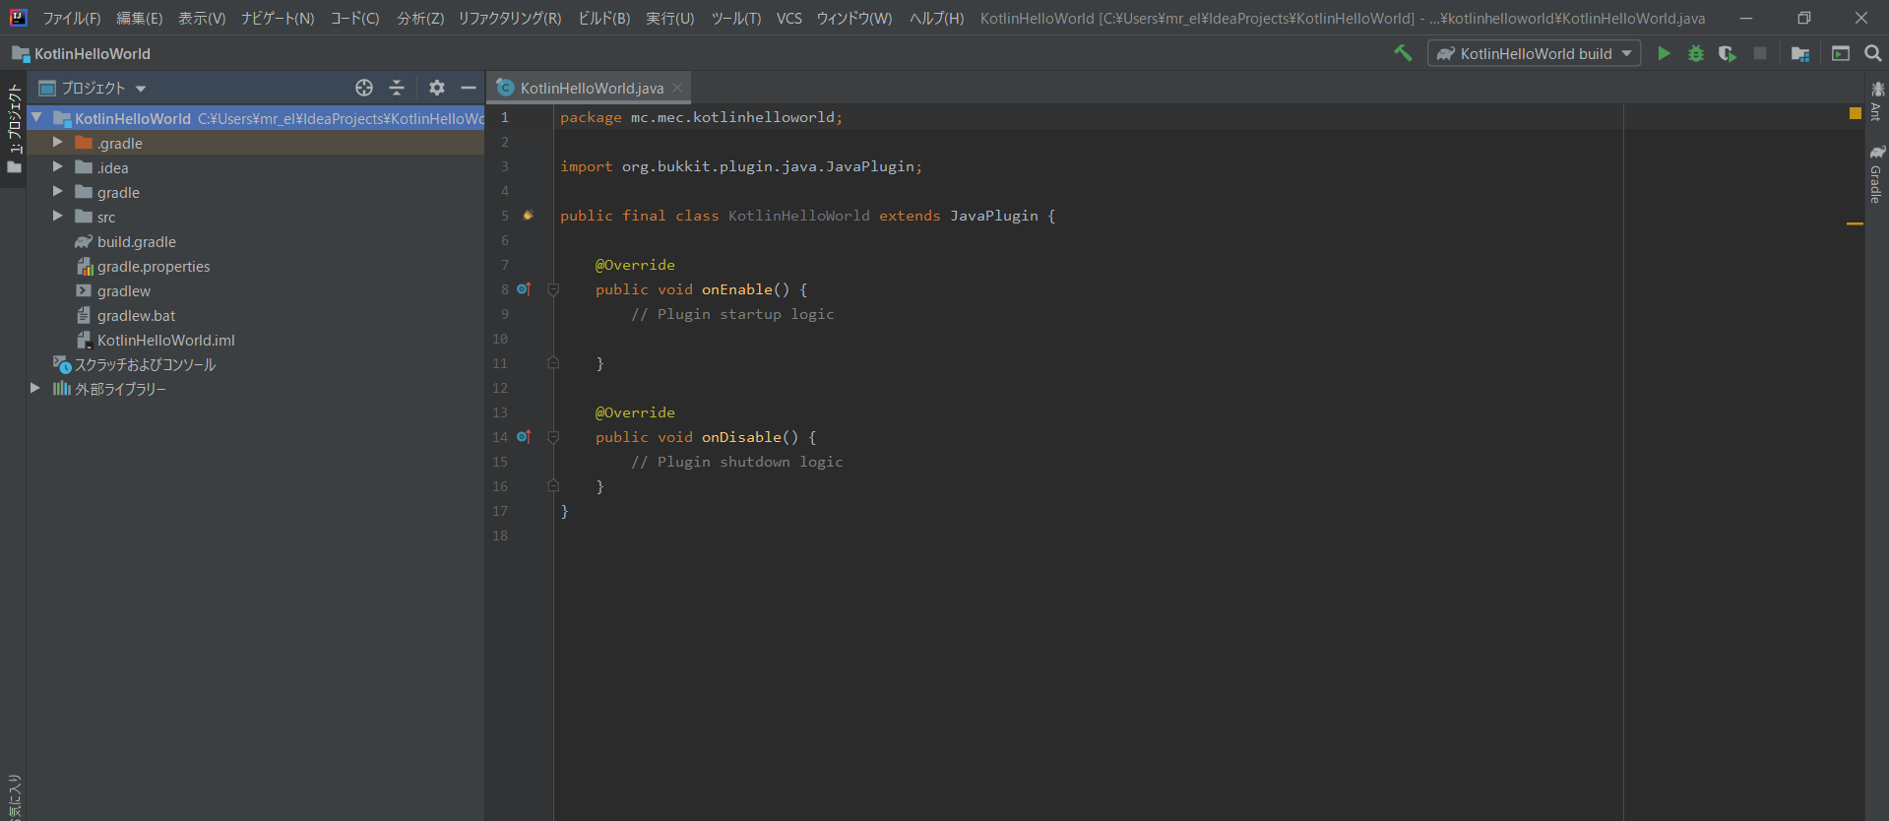
Task: Open the Code menu (コード)
Action: 354,18
